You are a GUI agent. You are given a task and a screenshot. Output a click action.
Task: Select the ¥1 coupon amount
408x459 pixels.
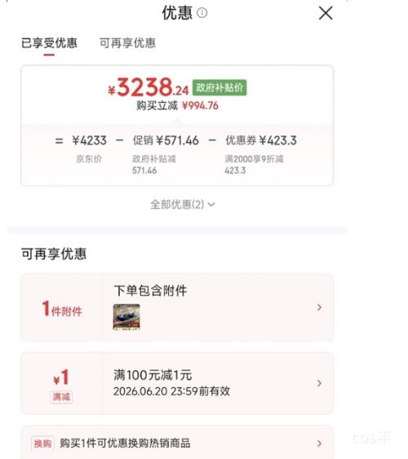[61, 377]
